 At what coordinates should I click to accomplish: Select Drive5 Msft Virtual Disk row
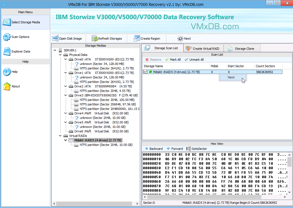coord(102,122)
